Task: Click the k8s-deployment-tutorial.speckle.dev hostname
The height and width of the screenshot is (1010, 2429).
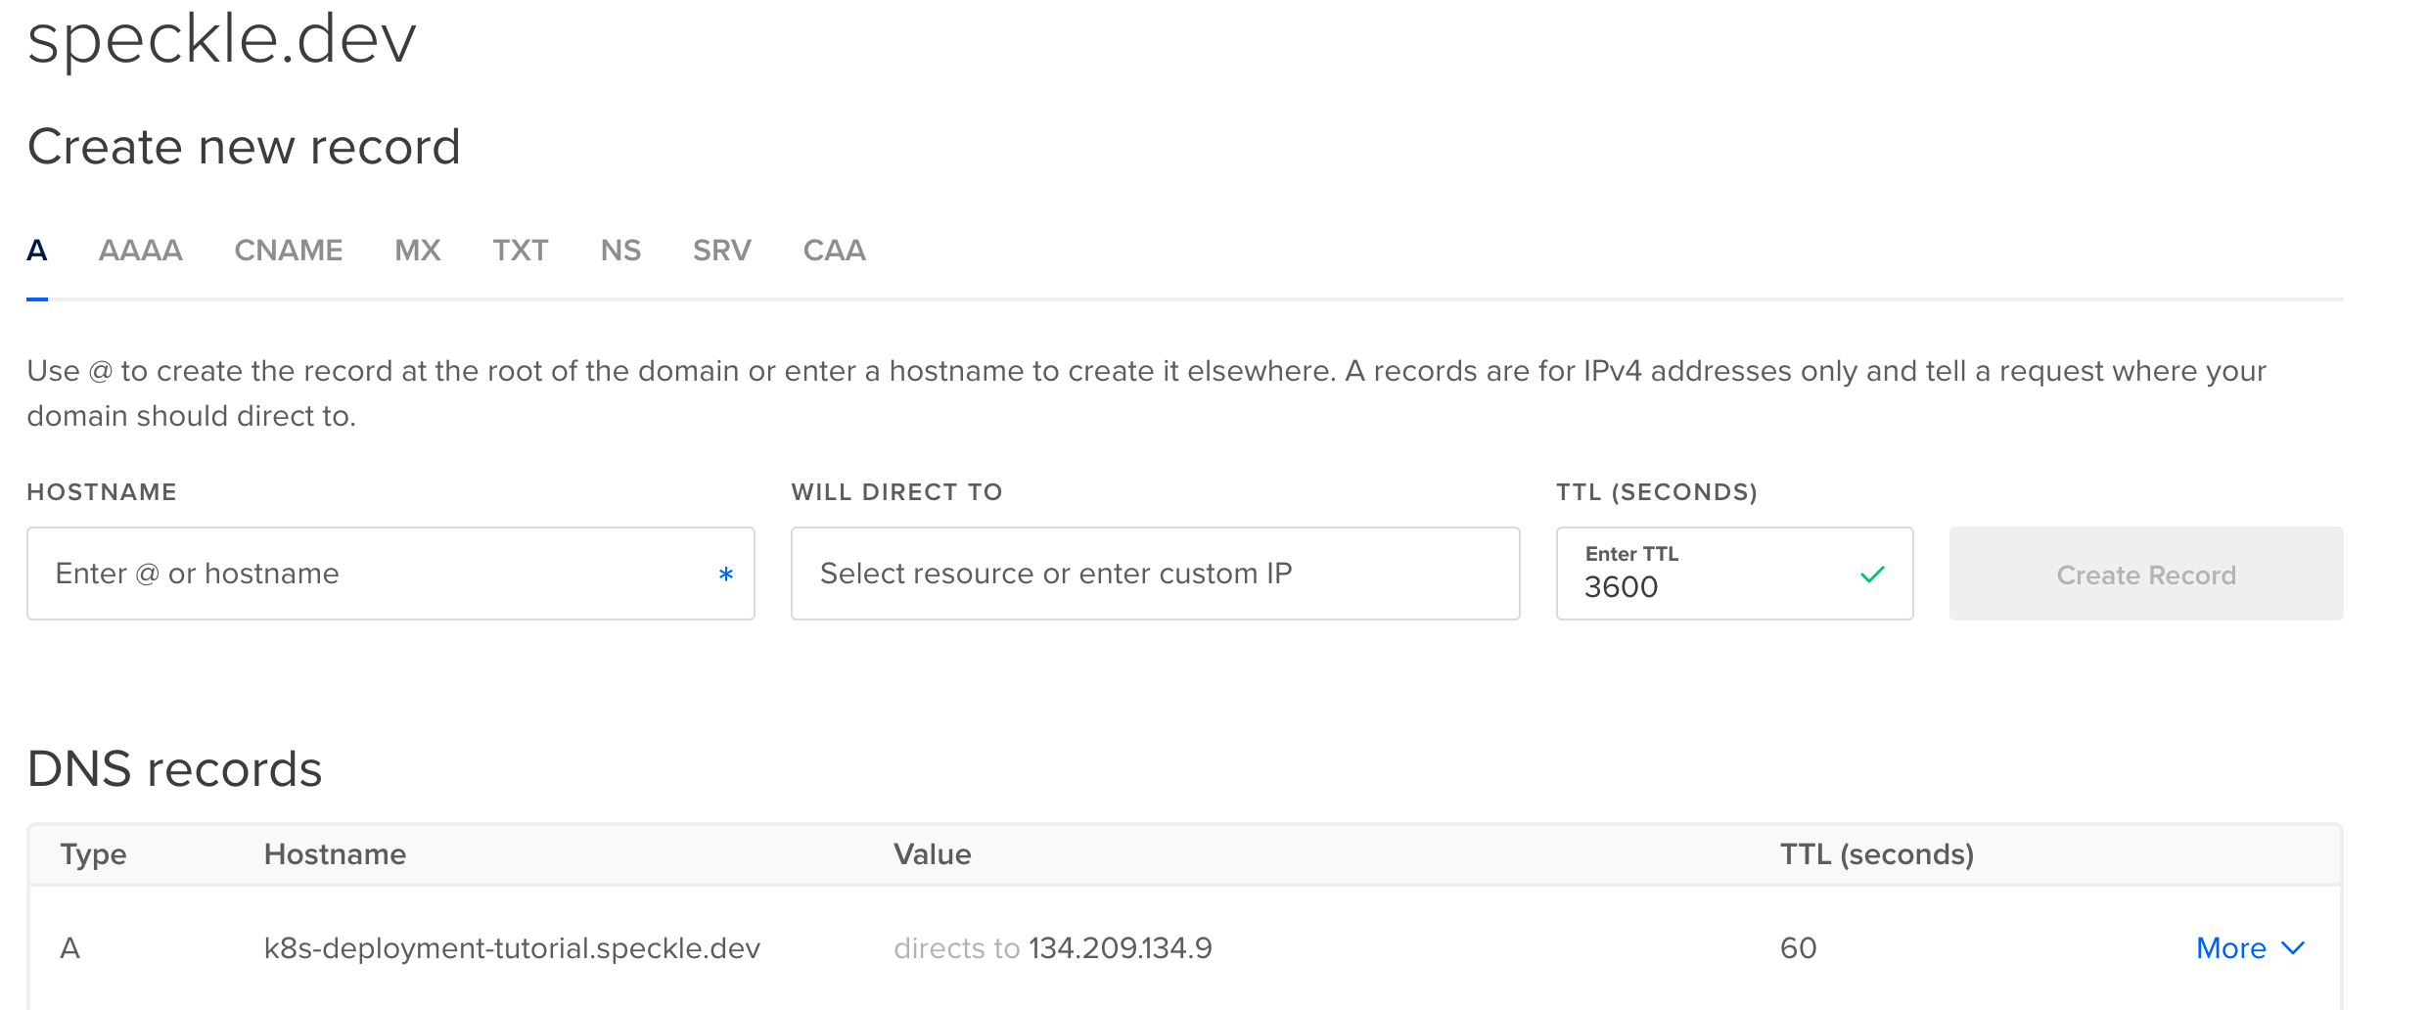Action: tap(512, 948)
